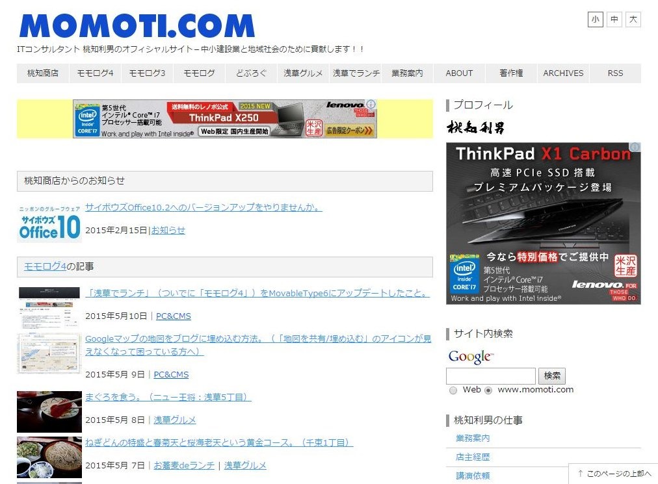
Task: Open the Googleマップ embed article link
Action: pyautogui.click(x=258, y=345)
